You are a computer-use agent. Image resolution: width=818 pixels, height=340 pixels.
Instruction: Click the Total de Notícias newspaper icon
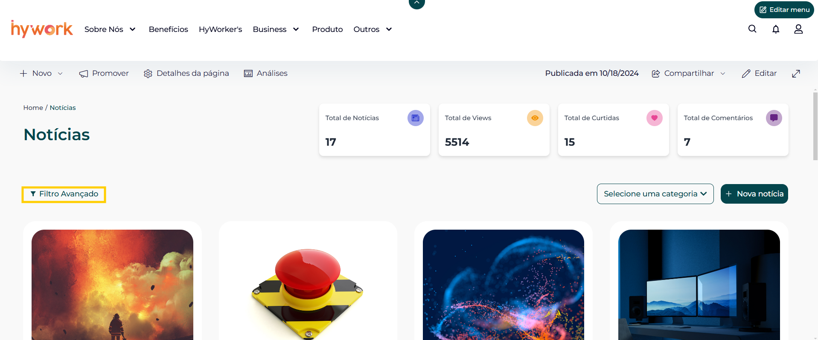(x=415, y=118)
